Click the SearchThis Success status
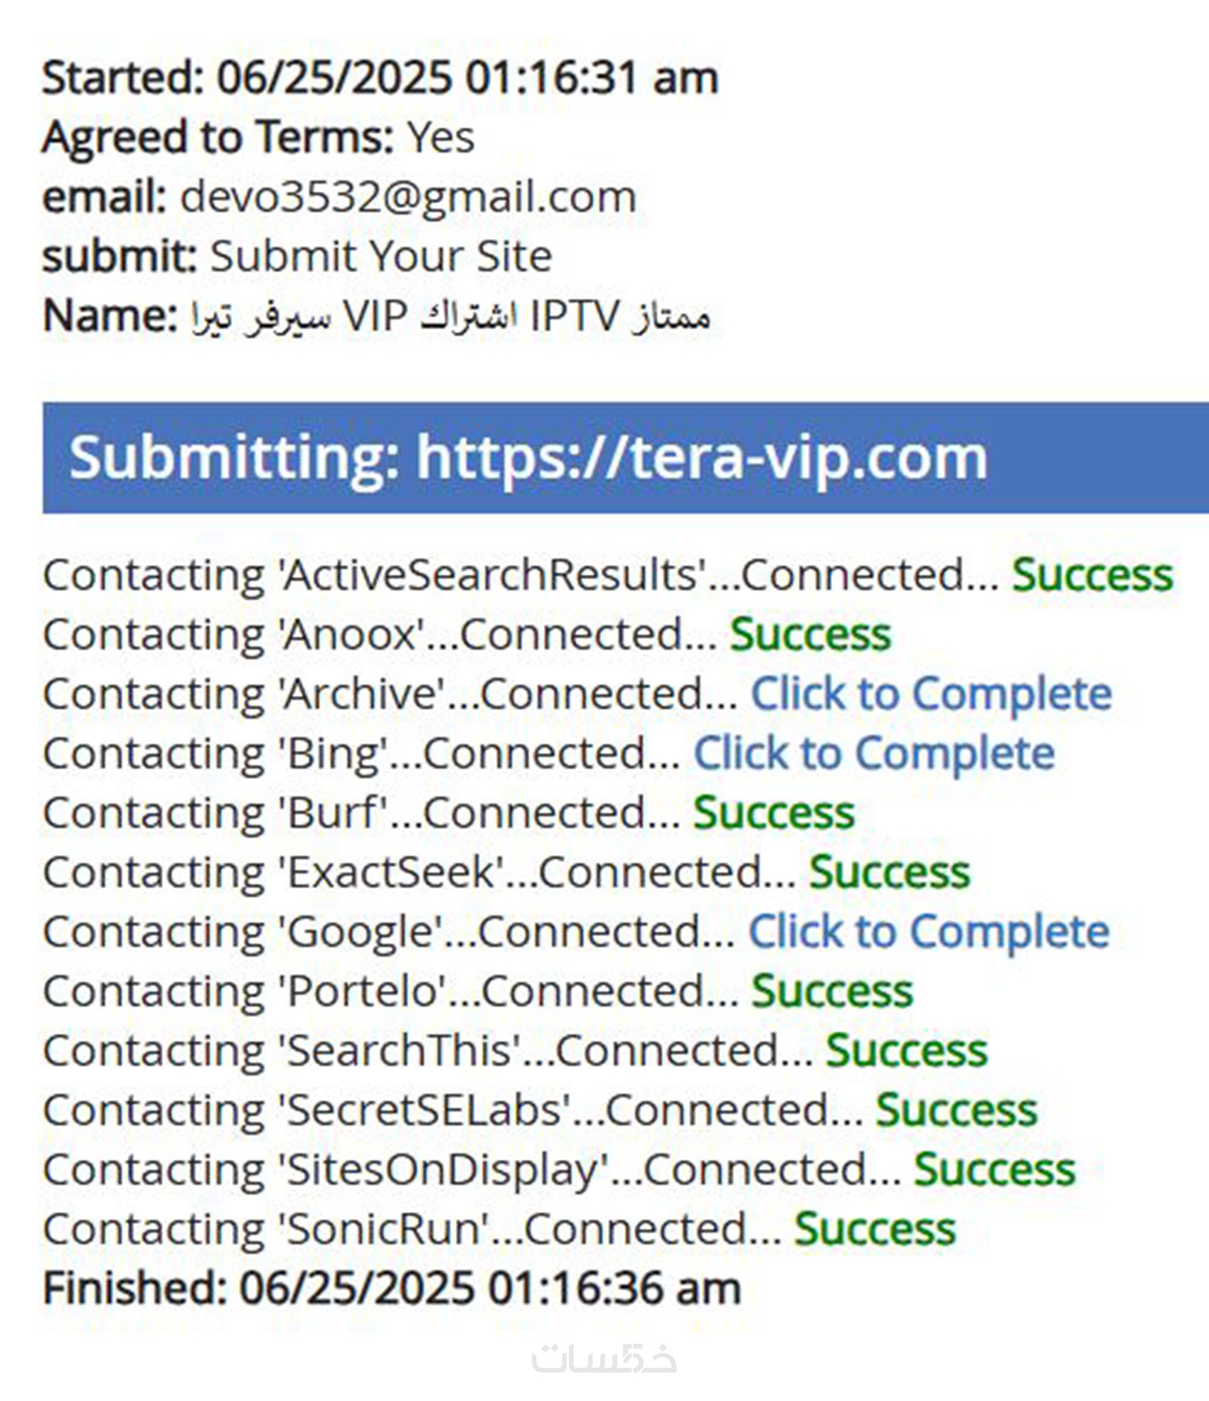 [907, 1051]
